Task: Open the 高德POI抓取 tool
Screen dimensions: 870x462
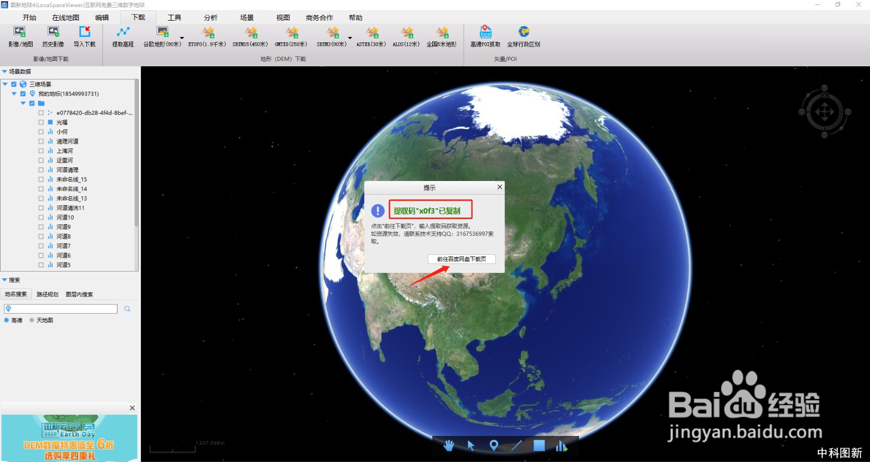Action: tap(485, 36)
